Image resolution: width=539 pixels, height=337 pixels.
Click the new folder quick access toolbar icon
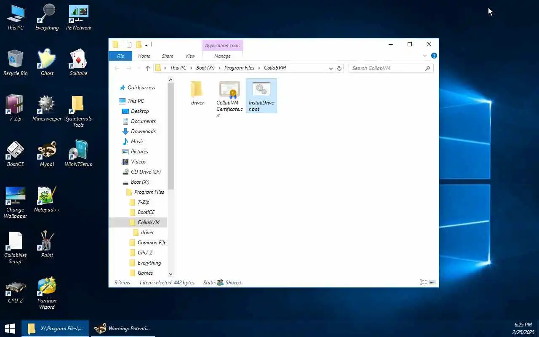(x=139, y=45)
